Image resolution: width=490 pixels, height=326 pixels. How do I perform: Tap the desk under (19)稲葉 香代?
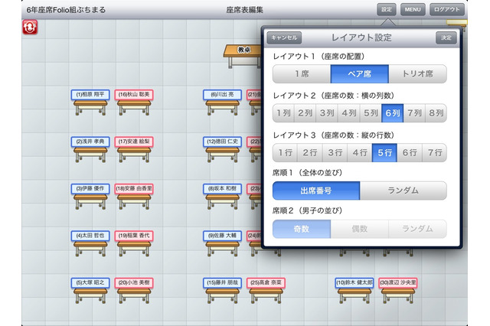(x=134, y=249)
